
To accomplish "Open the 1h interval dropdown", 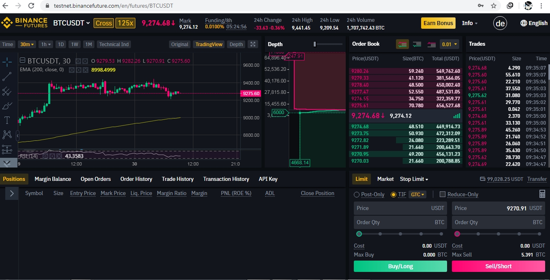I will click(46, 44).
